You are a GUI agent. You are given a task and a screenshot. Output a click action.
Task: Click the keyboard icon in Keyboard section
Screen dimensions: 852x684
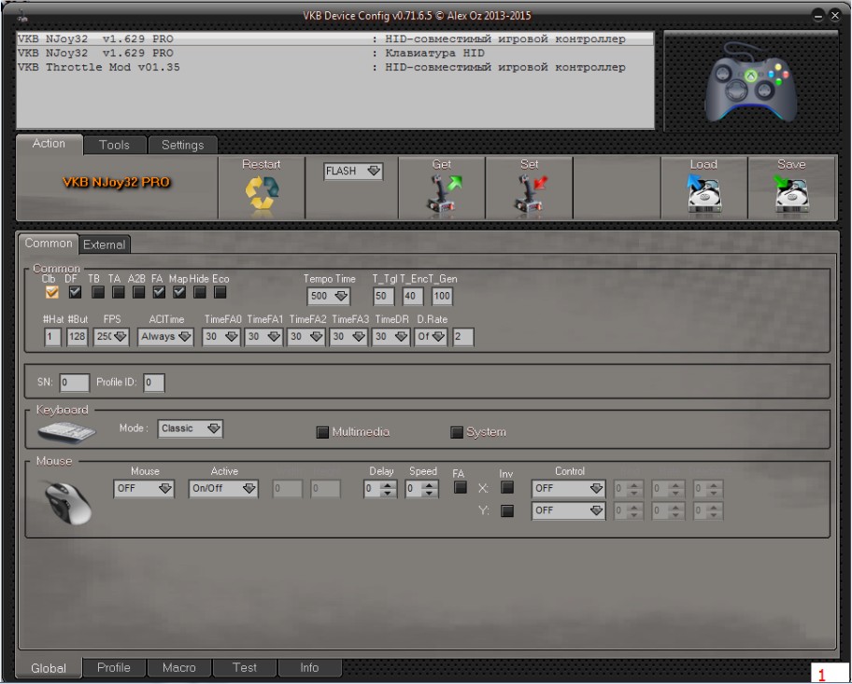(66, 432)
